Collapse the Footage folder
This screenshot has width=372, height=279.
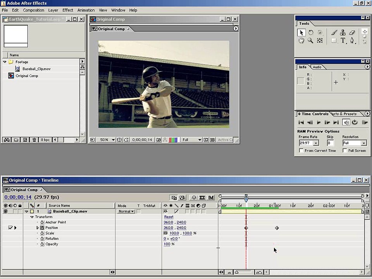coord(5,62)
